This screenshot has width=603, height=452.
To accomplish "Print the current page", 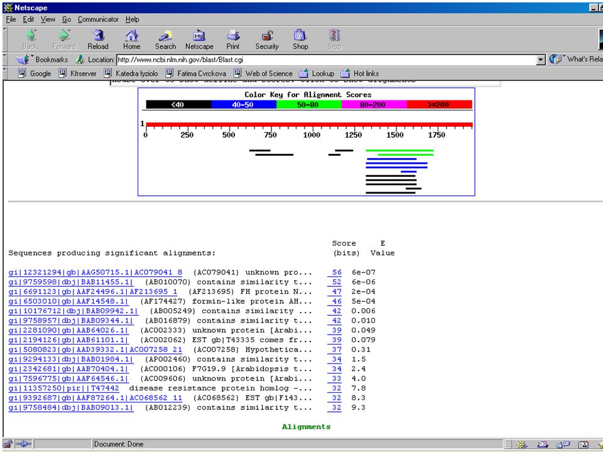I will [232, 40].
